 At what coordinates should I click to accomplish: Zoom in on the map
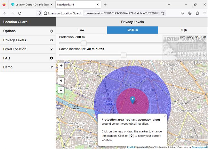[x=61, y=66]
